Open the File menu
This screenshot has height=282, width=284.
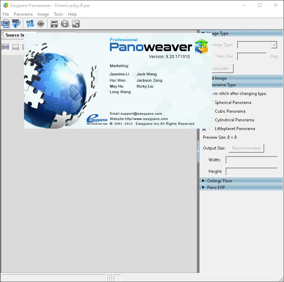[6, 14]
